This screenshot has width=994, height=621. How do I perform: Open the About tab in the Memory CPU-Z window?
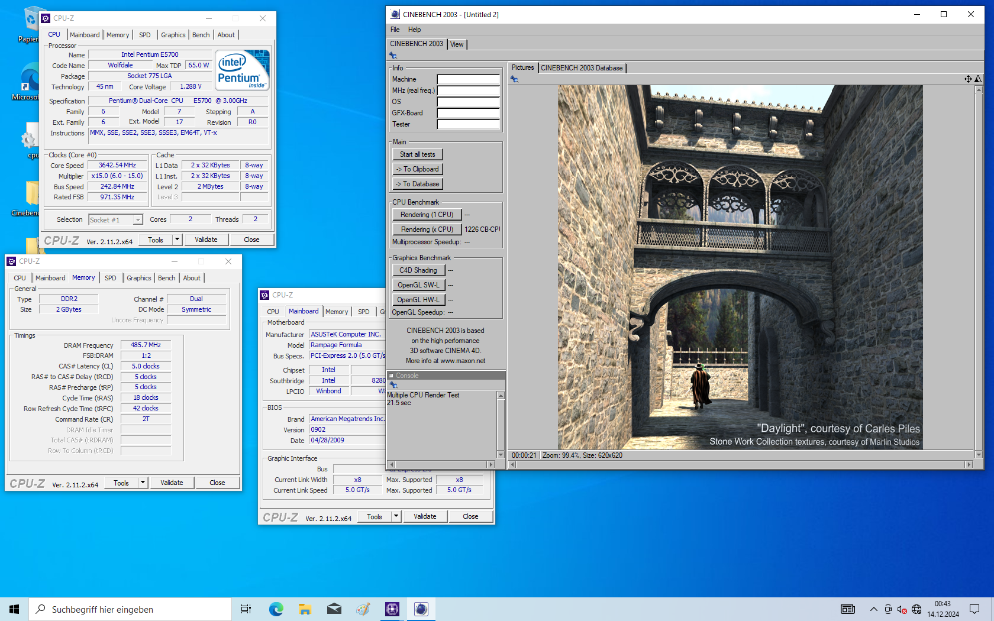(x=192, y=278)
